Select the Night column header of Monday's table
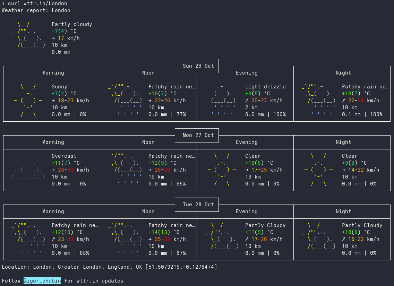This screenshot has height=286, width=394. pos(343,142)
